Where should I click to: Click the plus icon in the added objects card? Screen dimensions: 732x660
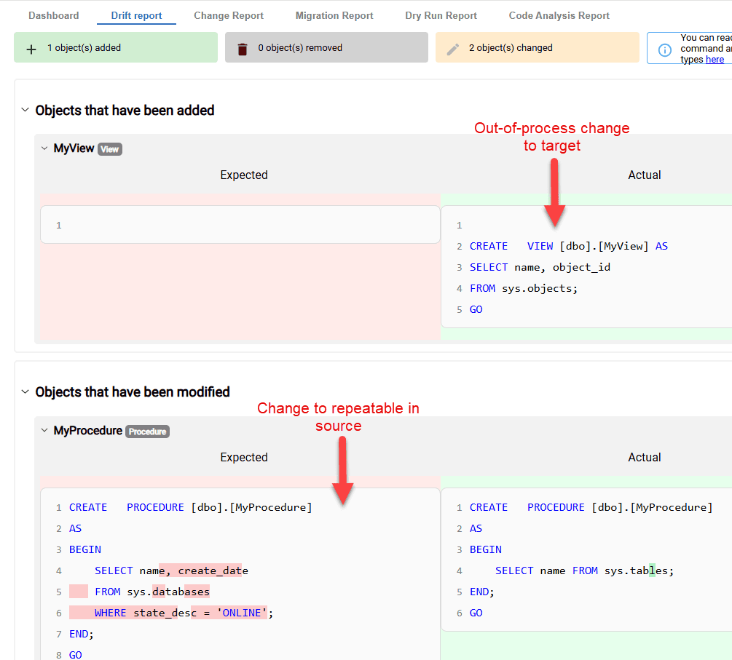coord(31,49)
